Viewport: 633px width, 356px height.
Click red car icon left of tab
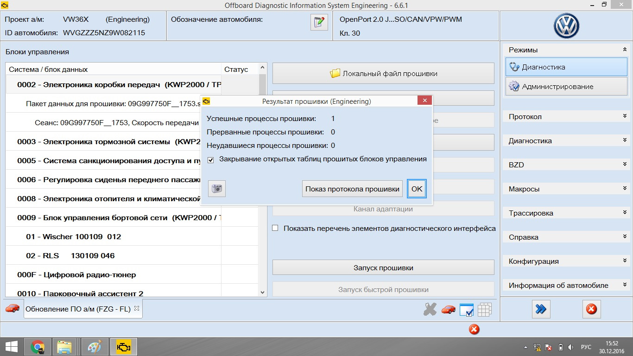(13, 308)
